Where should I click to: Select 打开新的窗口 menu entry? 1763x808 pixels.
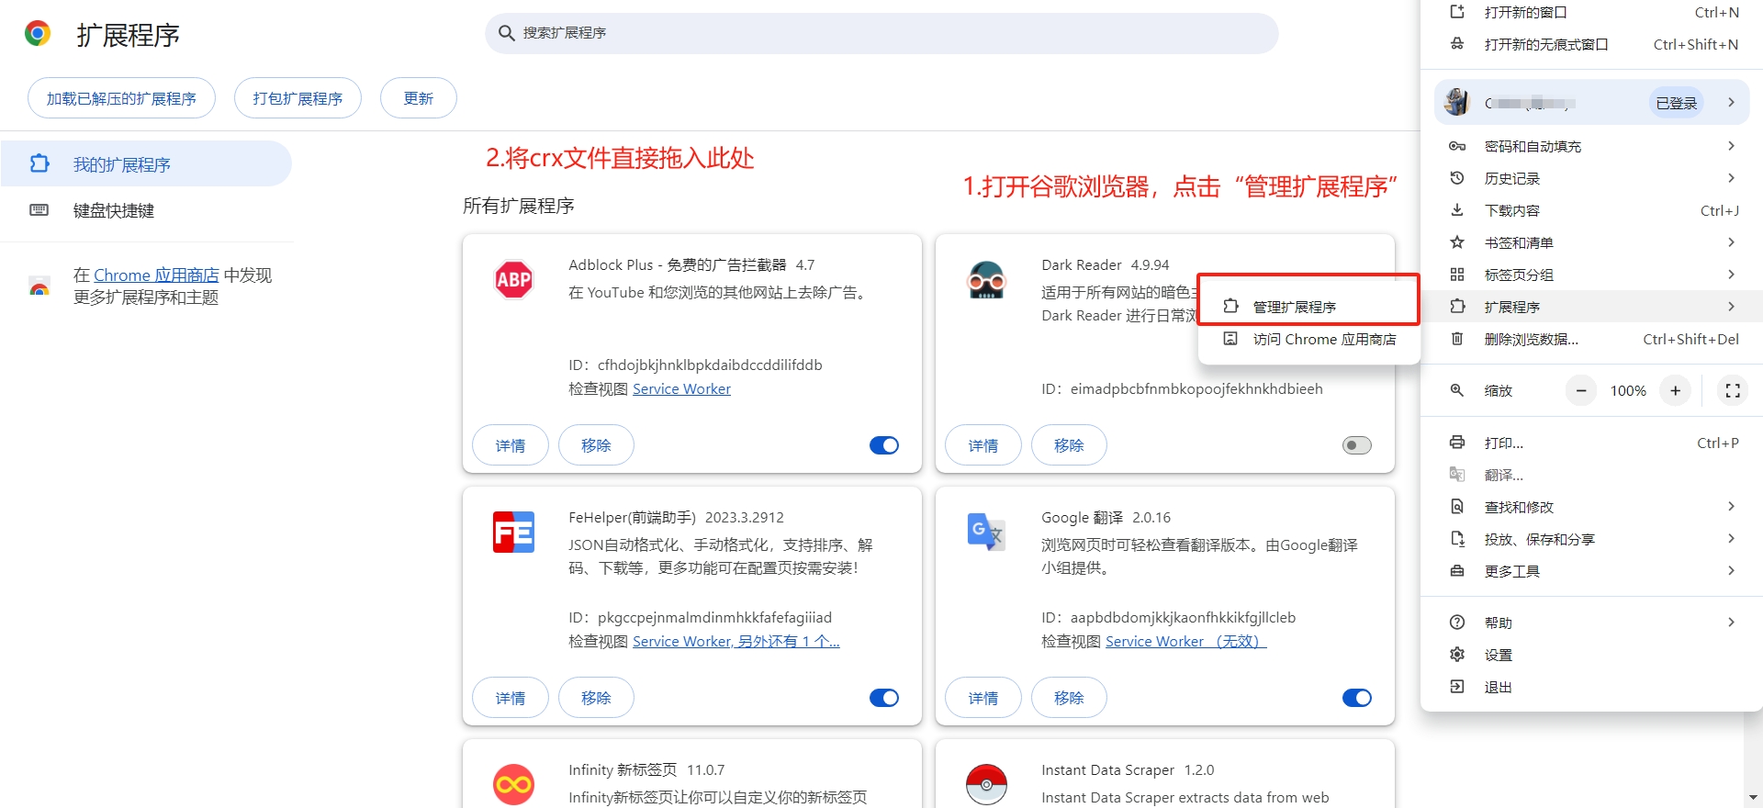pos(1591,13)
